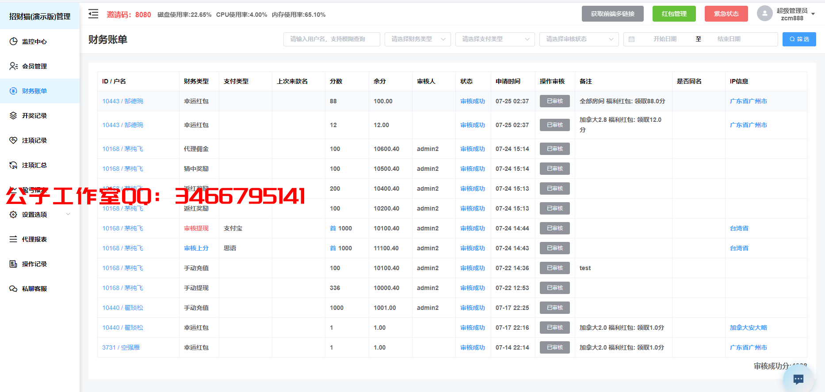Click 审核成功 status in 手动提现 row

tap(473, 288)
